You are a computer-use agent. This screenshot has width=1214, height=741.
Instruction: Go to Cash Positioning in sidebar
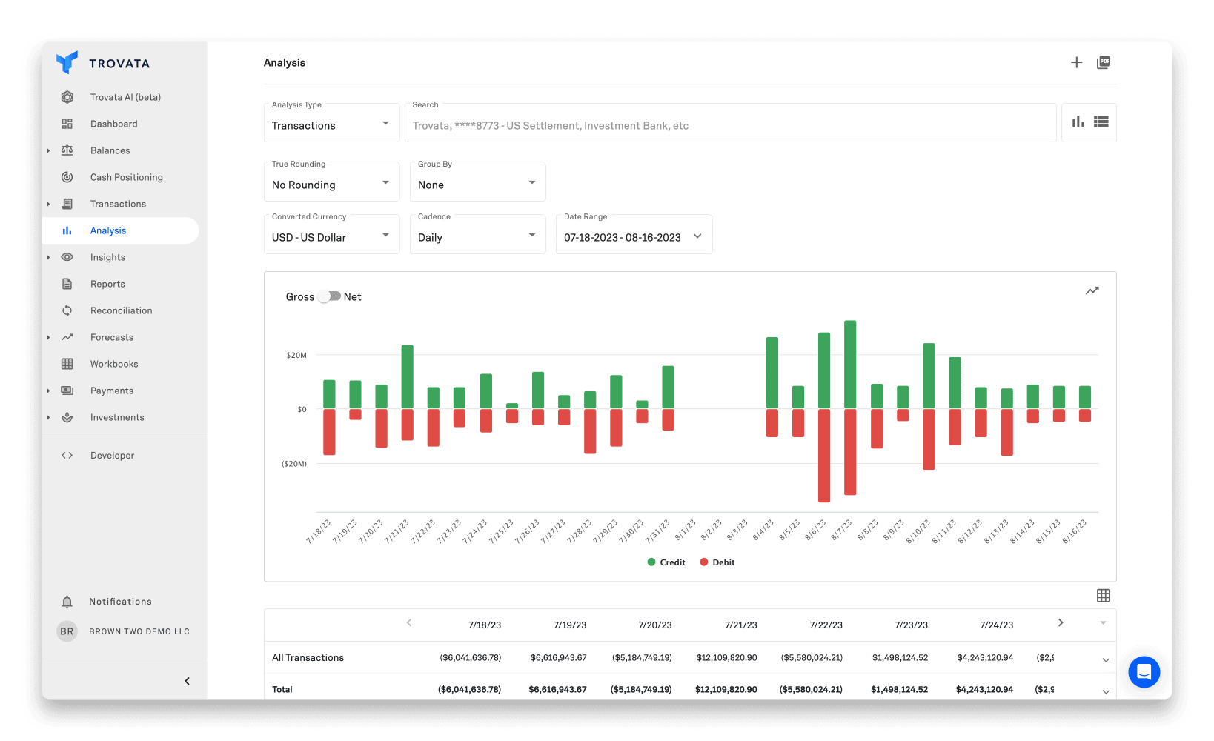click(x=126, y=177)
